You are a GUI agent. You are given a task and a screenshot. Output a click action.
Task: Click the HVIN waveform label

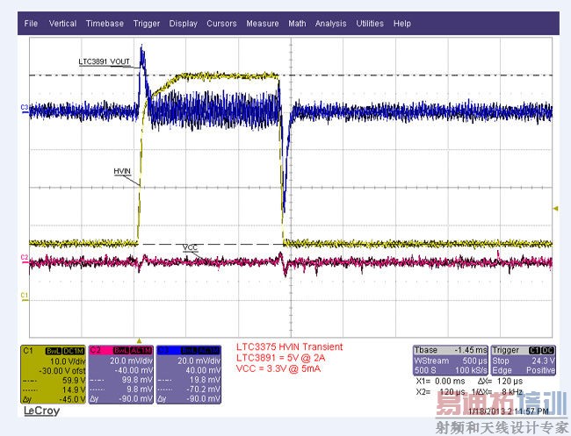coord(122,171)
